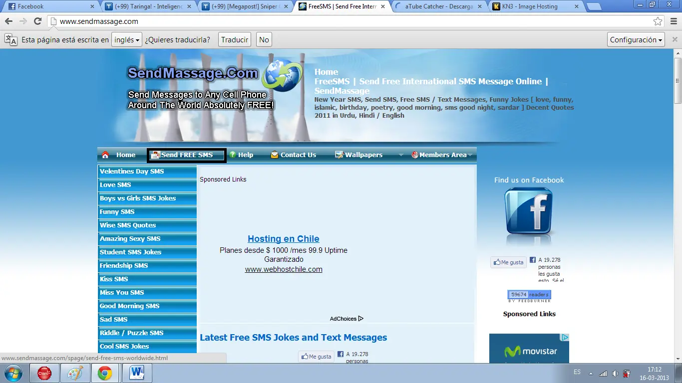This screenshot has height=383, width=682.
Task: Open the Hosting en Chile link
Action: [284, 239]
